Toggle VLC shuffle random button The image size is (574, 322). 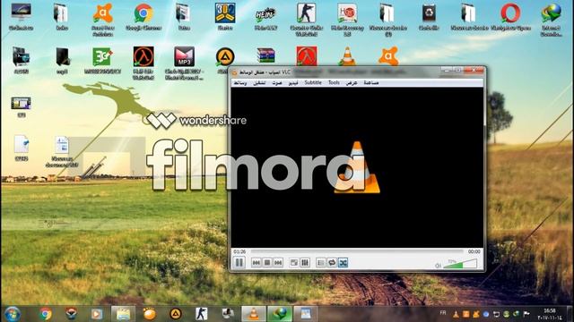point(343,262)
